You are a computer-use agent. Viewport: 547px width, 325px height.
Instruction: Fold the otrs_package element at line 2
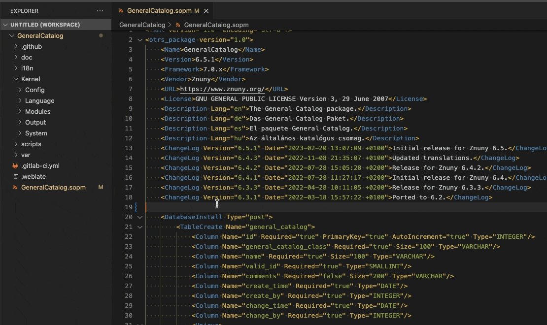tap(140, 40)
